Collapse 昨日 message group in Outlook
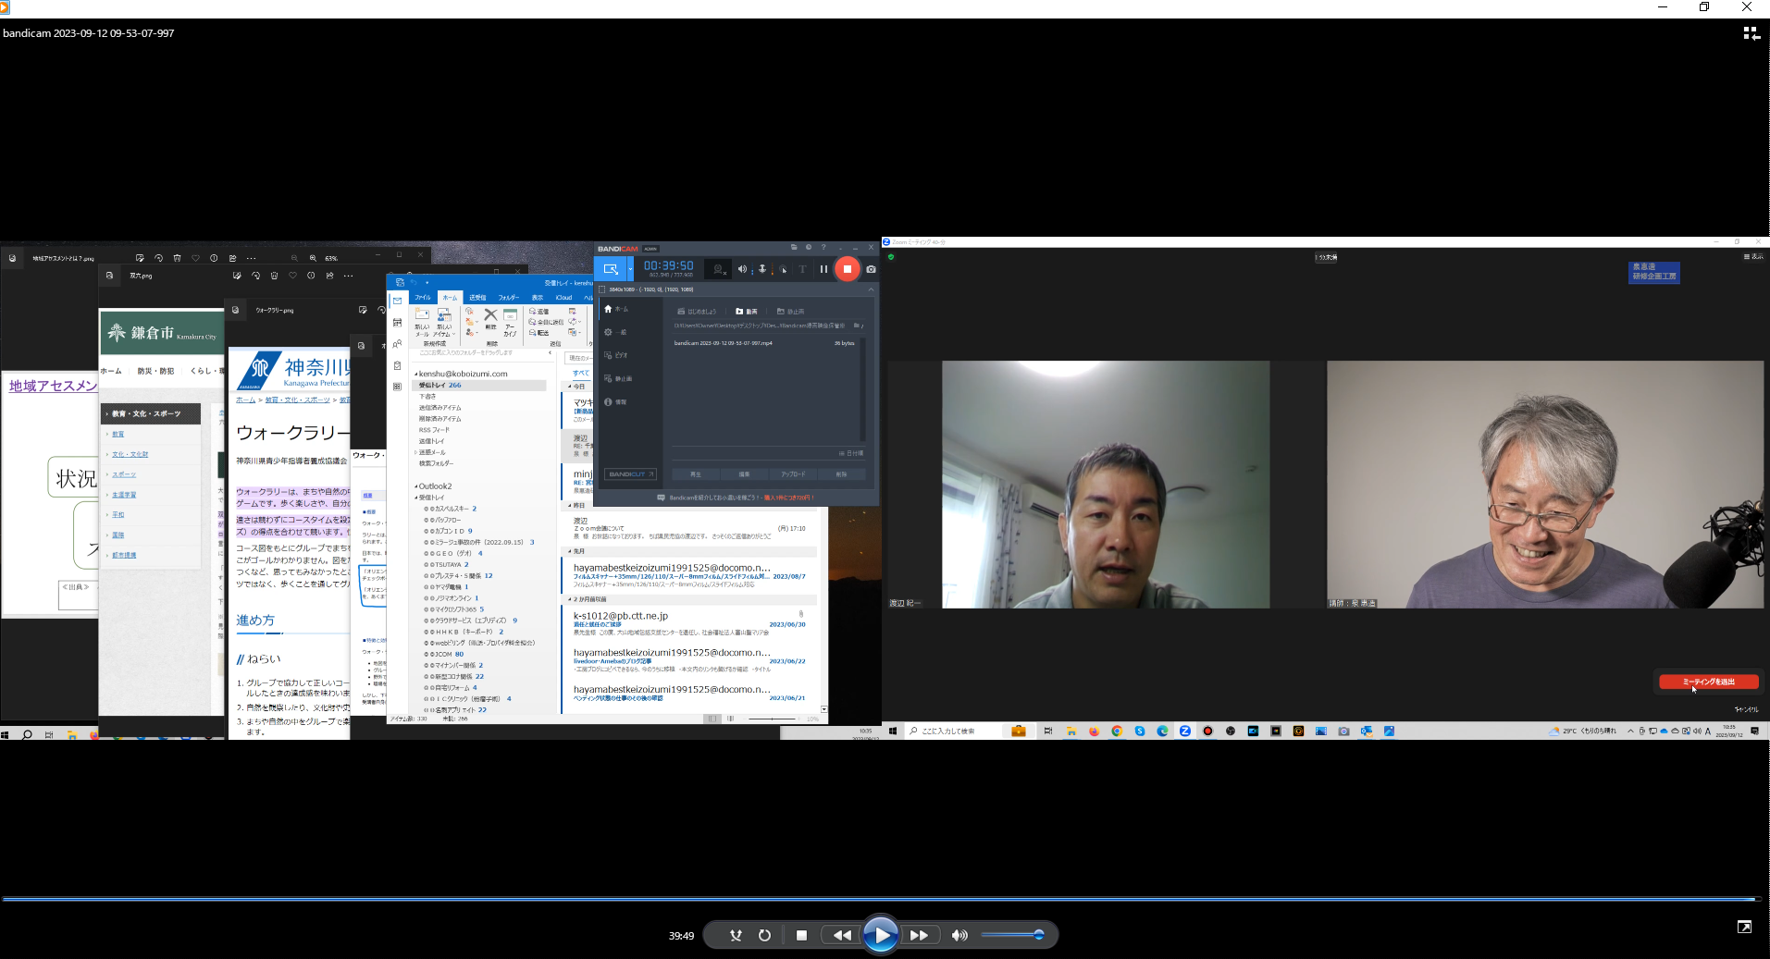Image resolution: width=1770 pixels, height=959 pixels. click(x=570, y=505)
